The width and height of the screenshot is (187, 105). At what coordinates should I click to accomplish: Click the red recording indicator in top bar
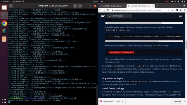click(167, 1)
